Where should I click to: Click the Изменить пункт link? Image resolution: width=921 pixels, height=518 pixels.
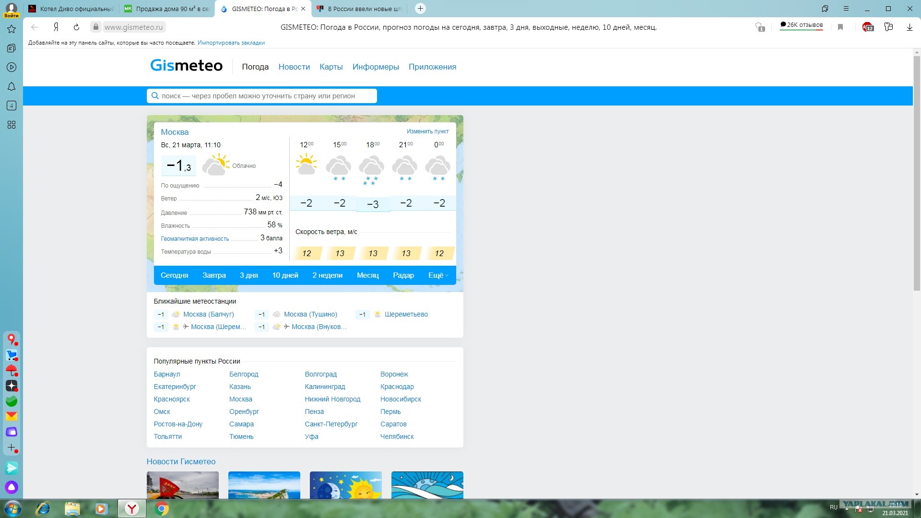tap(428, 131)
